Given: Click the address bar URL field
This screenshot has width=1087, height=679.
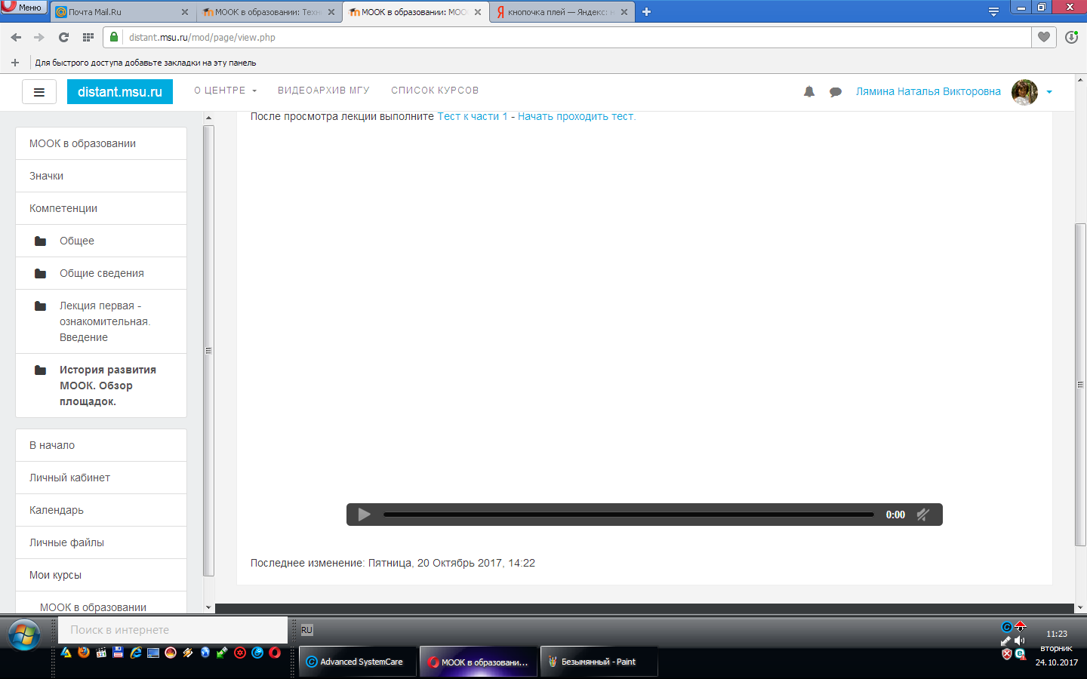Looking at the screenshot, I should point(528,37).
